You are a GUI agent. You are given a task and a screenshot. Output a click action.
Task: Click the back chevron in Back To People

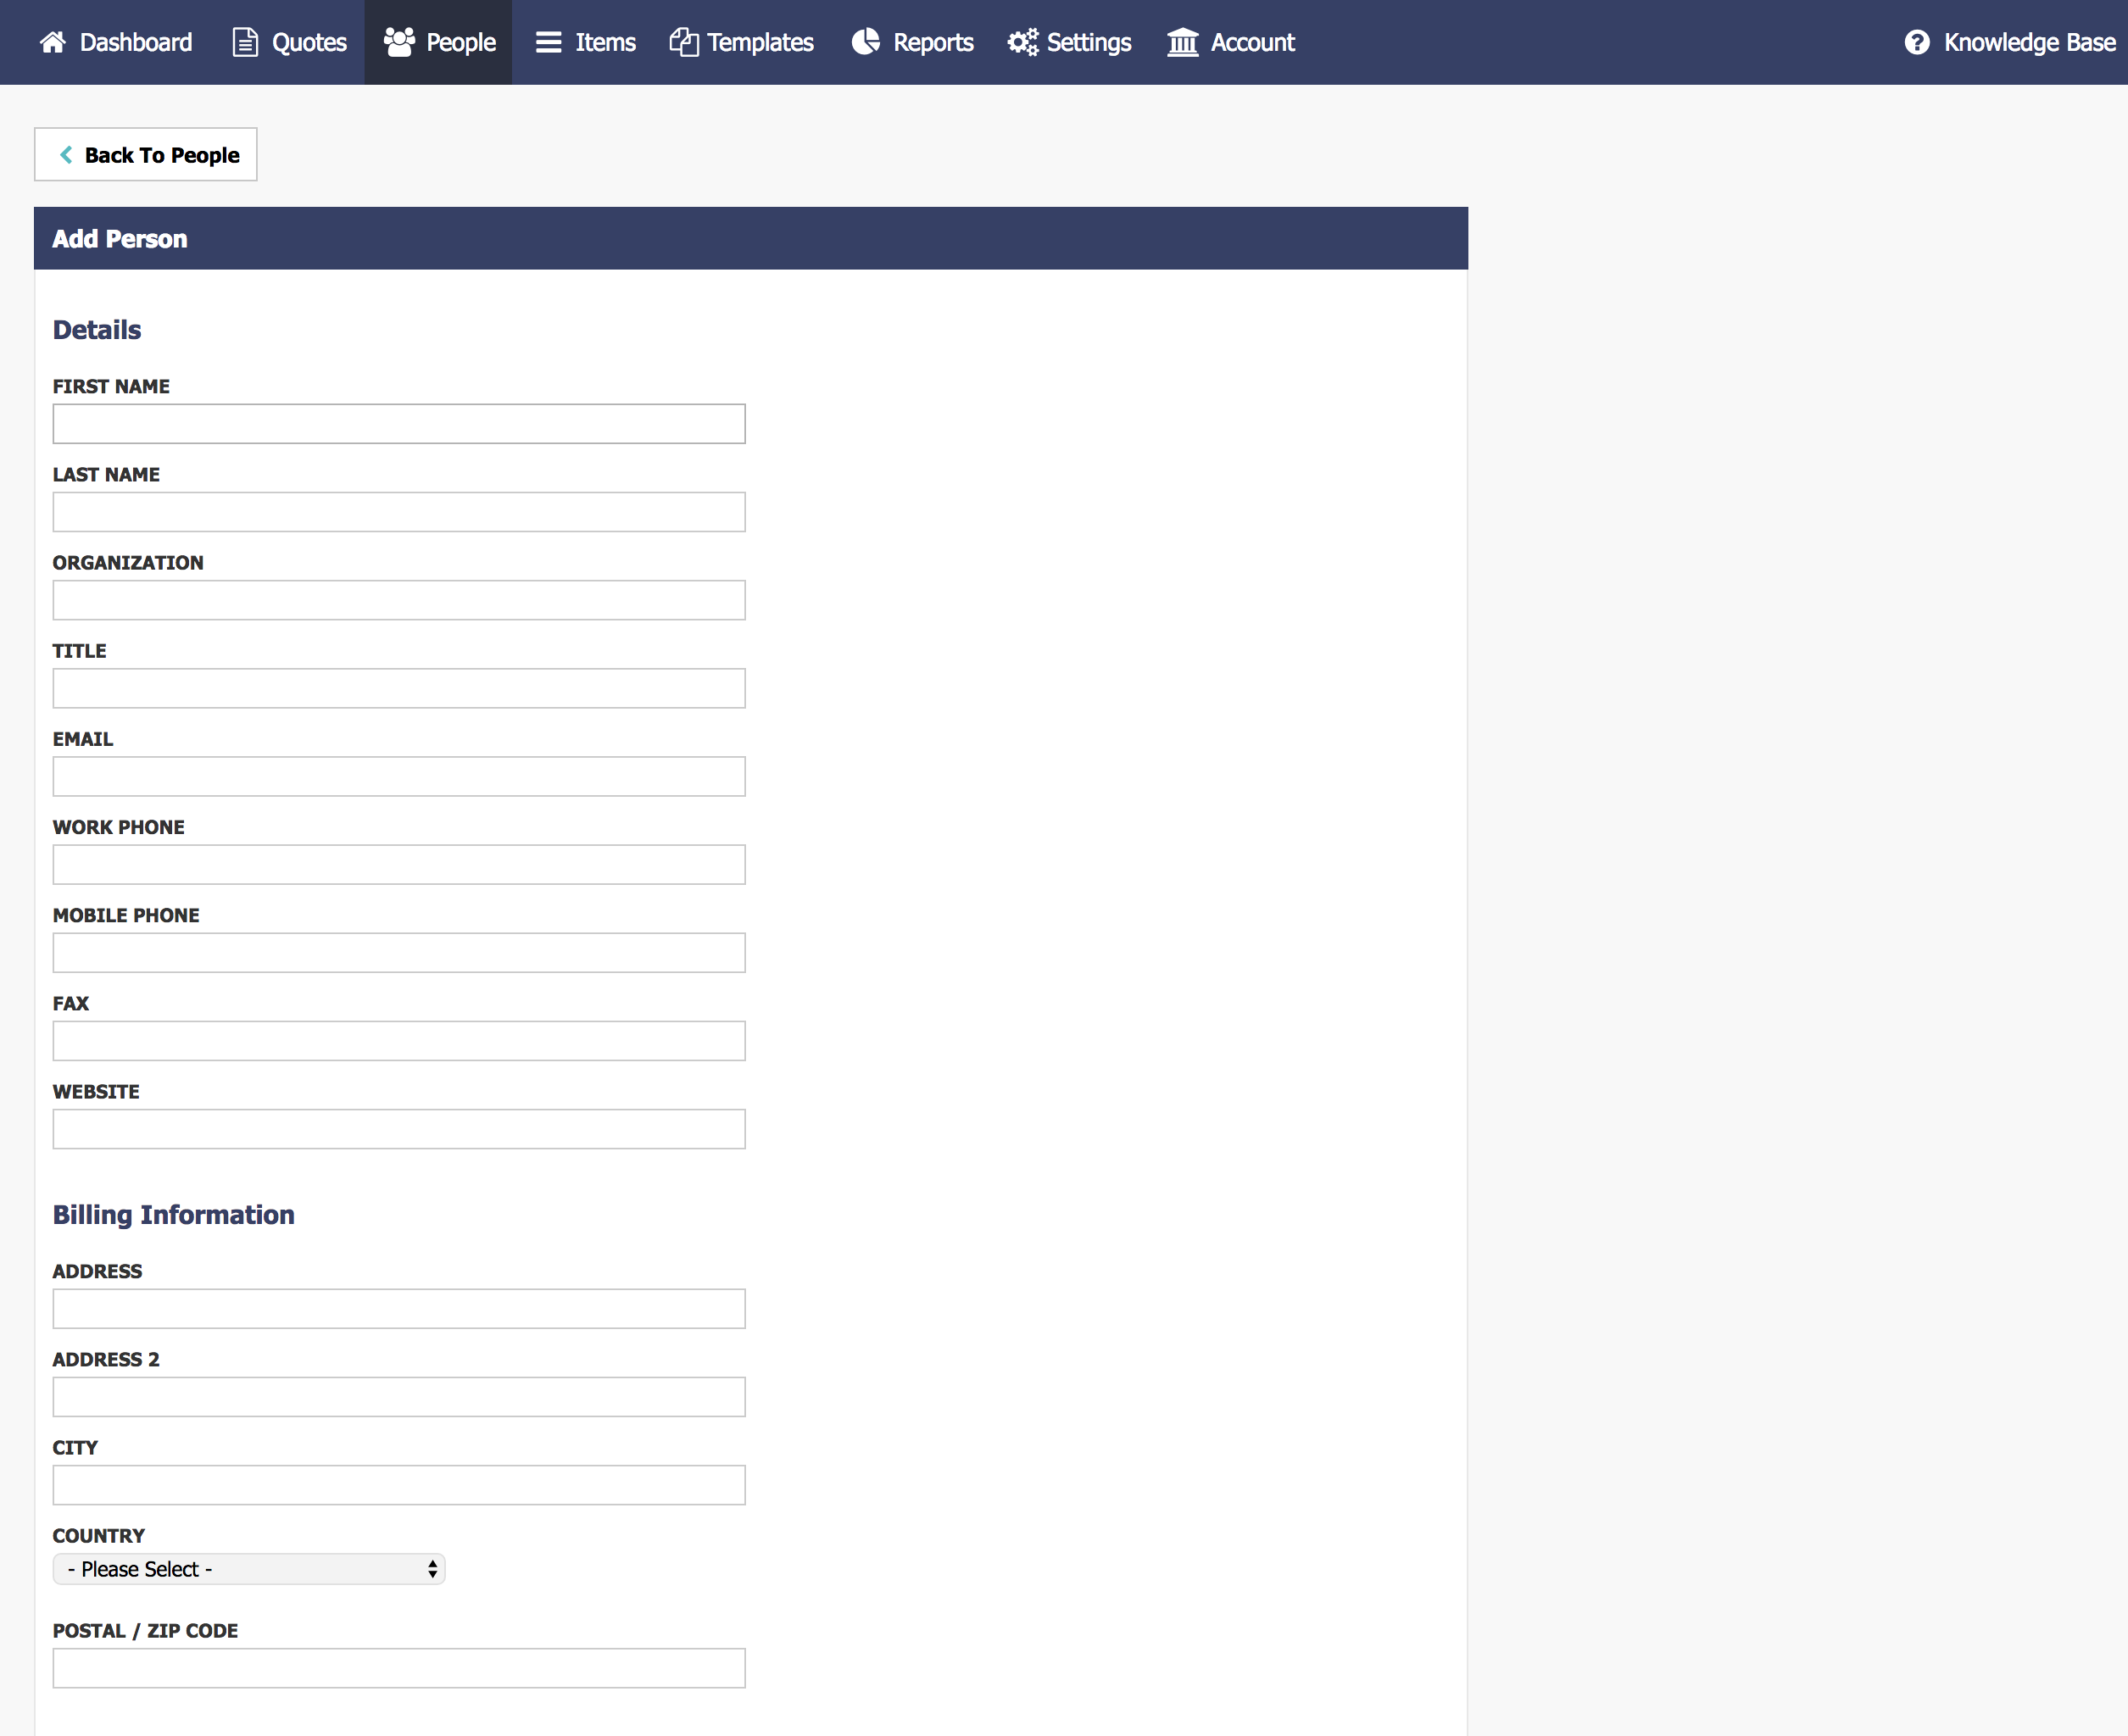click(x=66, y=155)
